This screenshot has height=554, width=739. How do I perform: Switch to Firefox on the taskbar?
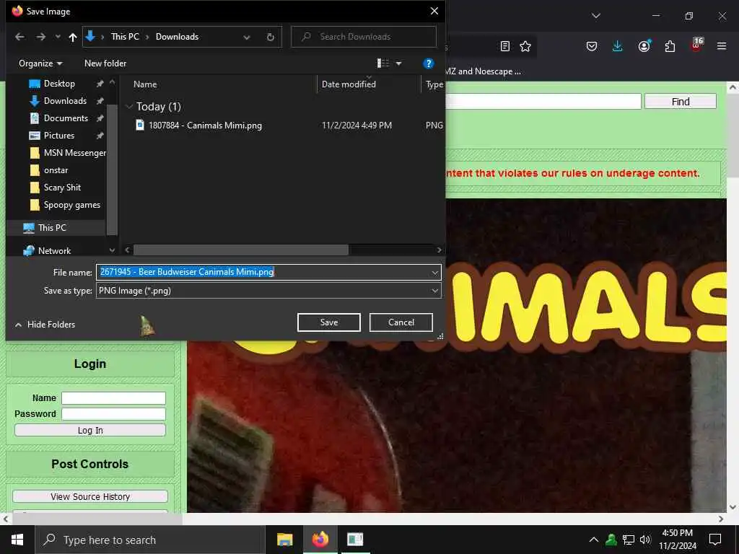pyautogui.click(x=320, y=540)
